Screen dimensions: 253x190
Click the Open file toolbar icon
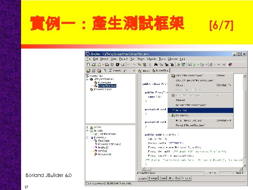pyautogui.click(x=93, y=65)
